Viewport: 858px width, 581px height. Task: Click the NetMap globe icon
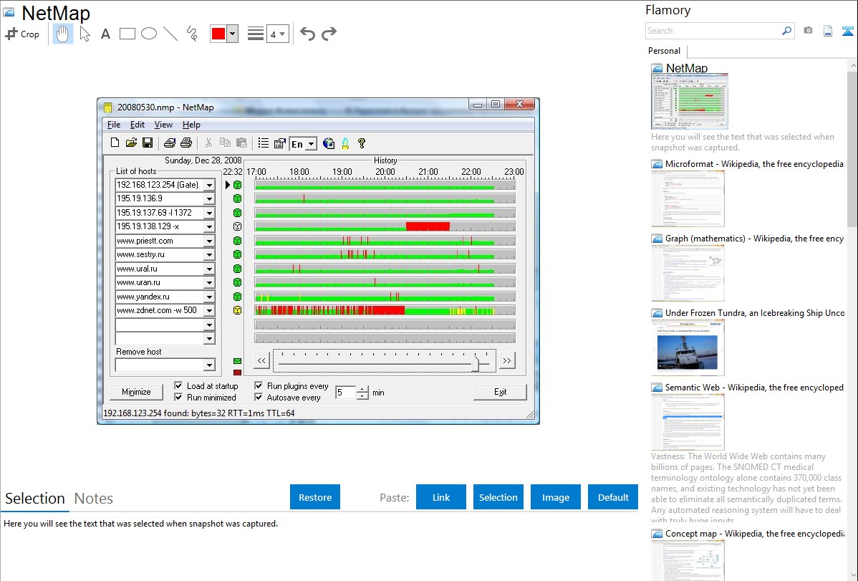pos(328,143)
